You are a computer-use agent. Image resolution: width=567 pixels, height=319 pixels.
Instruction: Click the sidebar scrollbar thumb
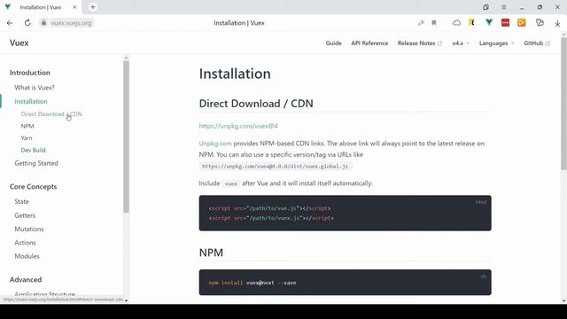pyautogui.click(x=126, y=136)
